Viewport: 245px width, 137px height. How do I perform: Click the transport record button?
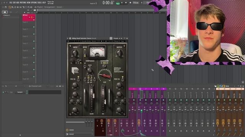click(130, 3)
